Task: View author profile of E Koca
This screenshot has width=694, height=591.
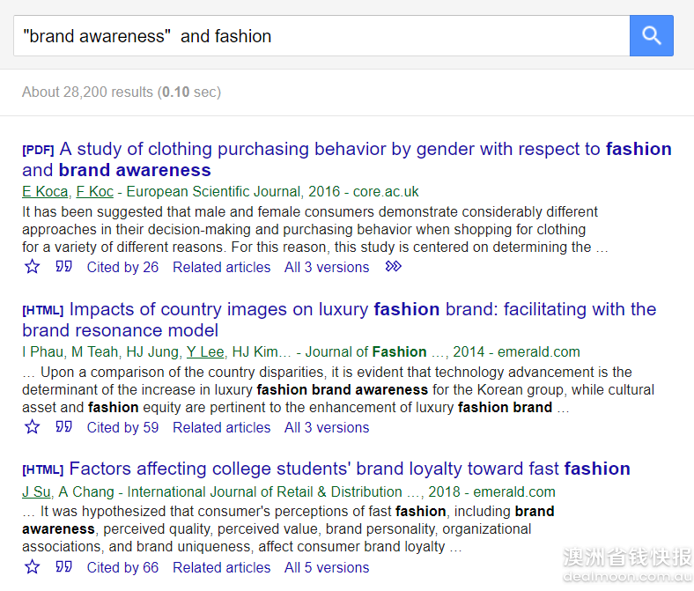Action: (x=45, y=192)
